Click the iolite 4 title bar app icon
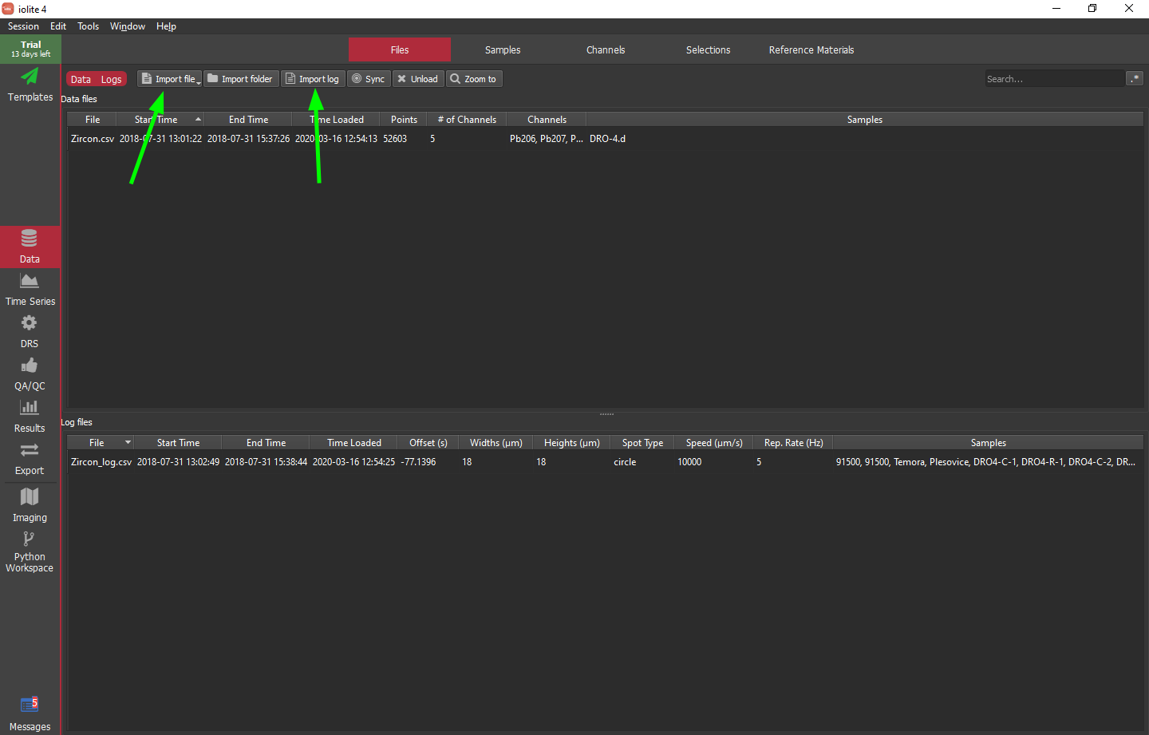This screenshot has width=1149, height=735. [x=8, y=9]
